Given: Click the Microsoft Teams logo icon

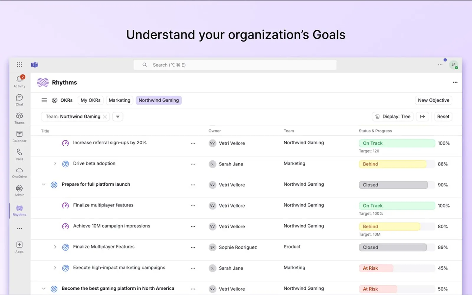Looking at the screenshot, I should [35, 65].
